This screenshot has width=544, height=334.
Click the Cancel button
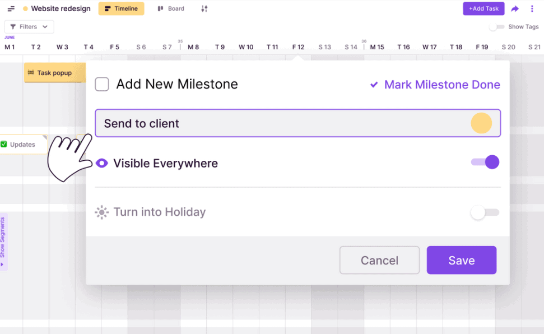click(379, 260)
